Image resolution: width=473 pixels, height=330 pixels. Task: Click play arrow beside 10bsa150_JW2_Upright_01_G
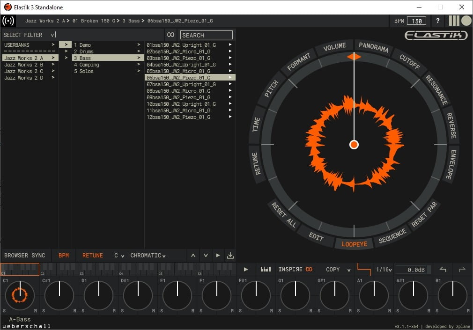(x=230, y=104)
